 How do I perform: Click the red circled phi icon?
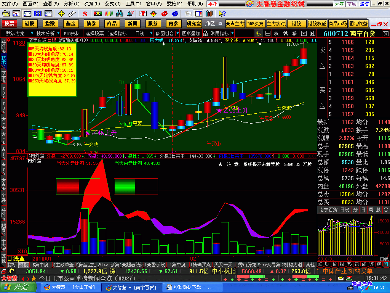165,13
